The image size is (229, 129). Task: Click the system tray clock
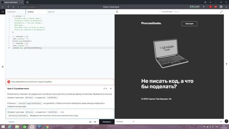tap(224, 127)
